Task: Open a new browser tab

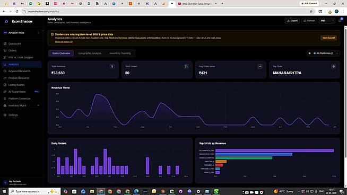Action: pos(222,4)
